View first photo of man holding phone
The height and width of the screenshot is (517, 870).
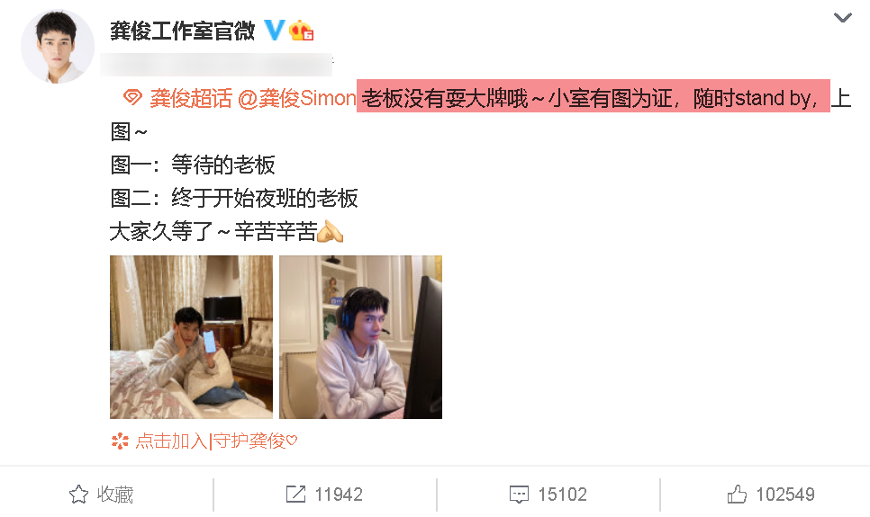(x=192, y=337)
